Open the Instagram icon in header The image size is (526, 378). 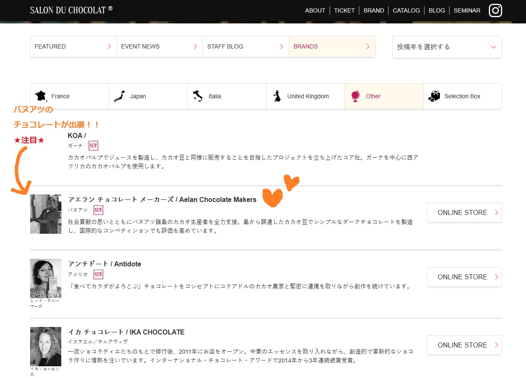pos(495,10)
